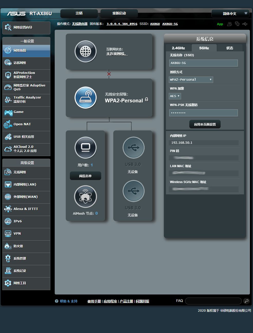Open 网络工具 network tools page

26,283
